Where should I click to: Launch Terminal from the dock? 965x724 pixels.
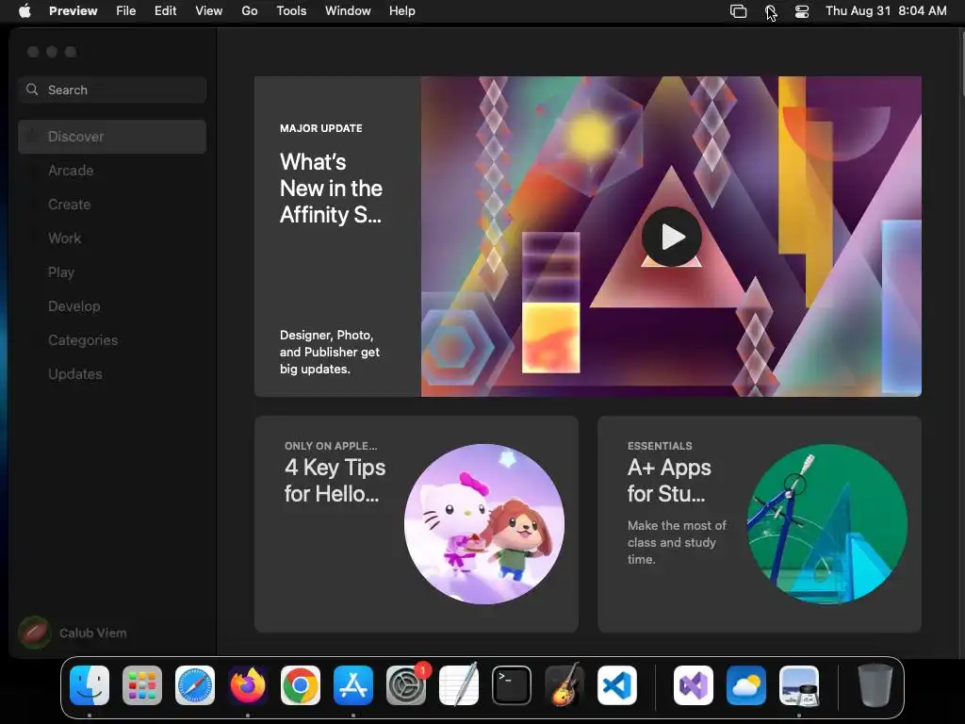(x=512, y=685)
